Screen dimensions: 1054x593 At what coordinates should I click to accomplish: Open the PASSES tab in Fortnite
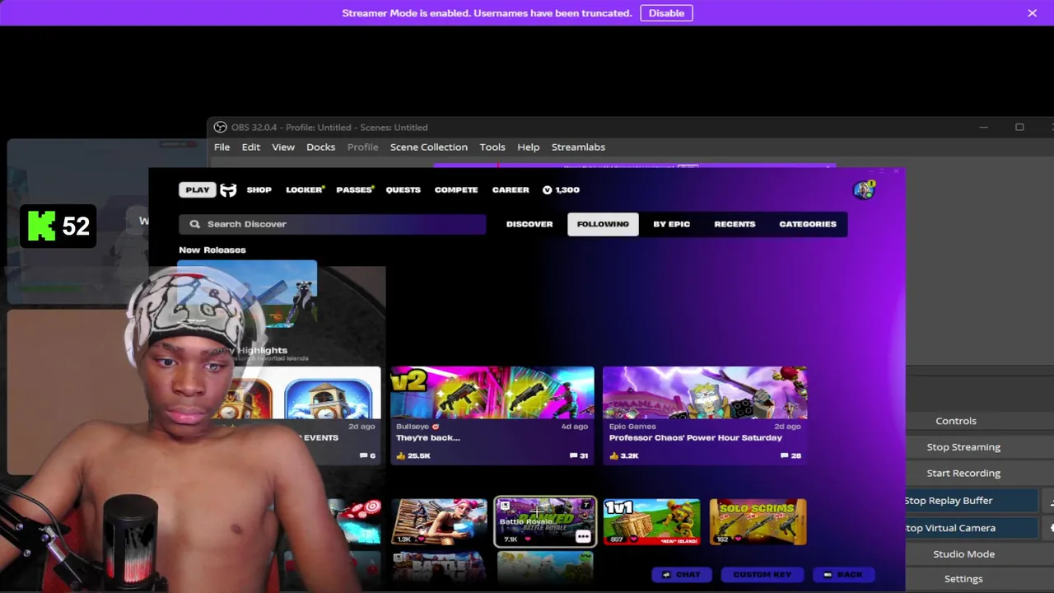[354, 189]
